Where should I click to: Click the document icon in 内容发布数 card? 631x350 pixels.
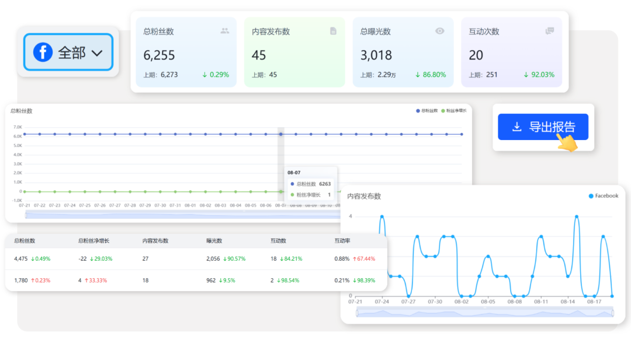pyautogui.click(x=333, y=31)
